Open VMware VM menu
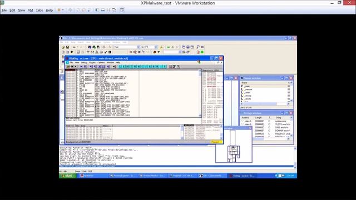 (31, 10)
